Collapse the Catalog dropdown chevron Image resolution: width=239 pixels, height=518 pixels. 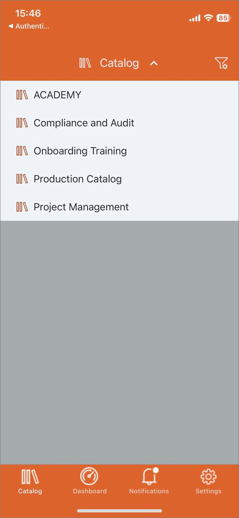point(154,63)
